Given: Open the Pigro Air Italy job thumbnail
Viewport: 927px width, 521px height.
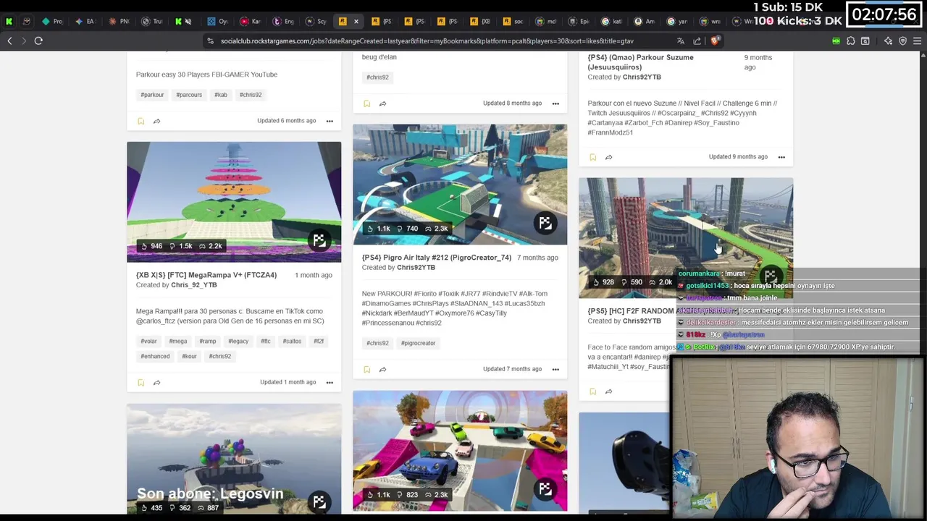Looking at the screenshot, I should click(460, 185).
